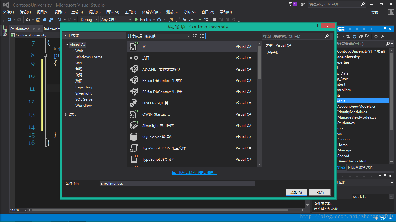Select SQL Server in the category tree
Viewport: 396px width, 222px height.
(85, 99)
